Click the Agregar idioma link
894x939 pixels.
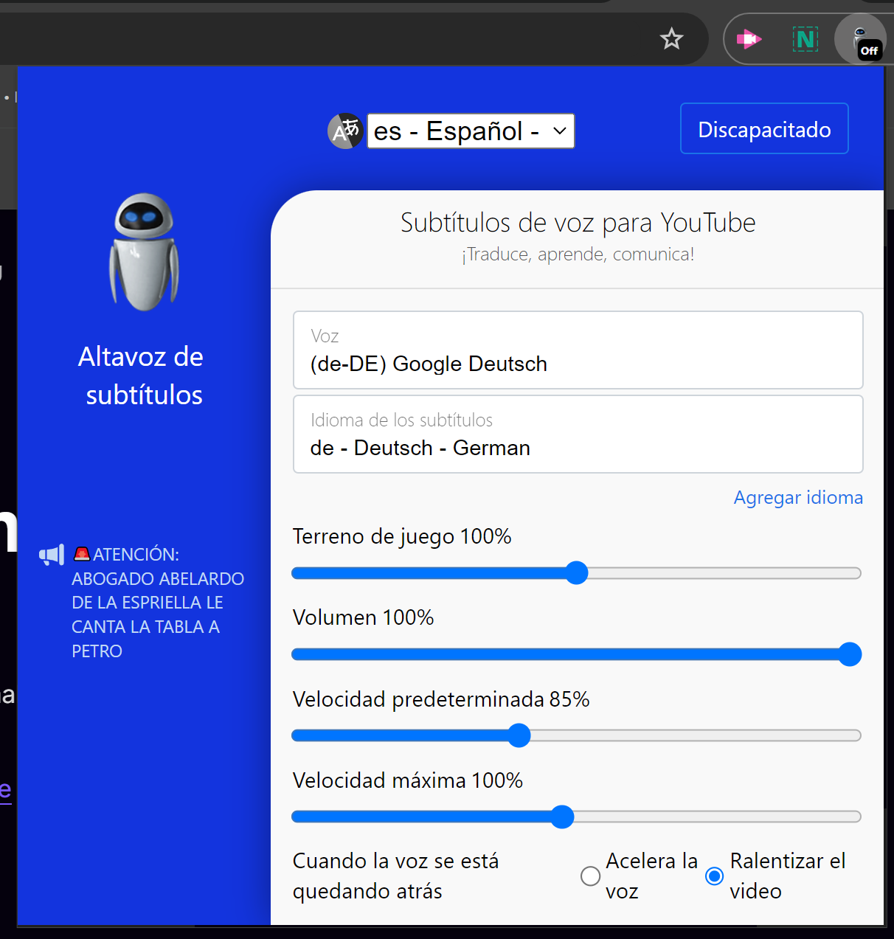(797, 498)
